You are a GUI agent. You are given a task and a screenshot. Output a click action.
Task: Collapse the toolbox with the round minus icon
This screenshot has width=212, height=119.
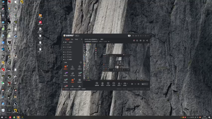(x=81, y=62)
